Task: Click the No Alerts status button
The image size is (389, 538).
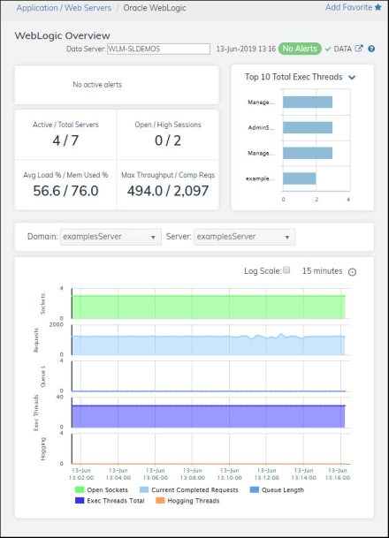Action: (x=300, y=49)
